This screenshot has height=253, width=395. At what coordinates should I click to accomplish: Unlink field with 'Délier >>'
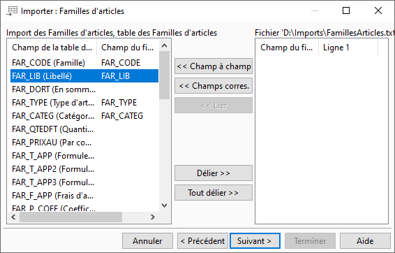(x=214, y=173)
